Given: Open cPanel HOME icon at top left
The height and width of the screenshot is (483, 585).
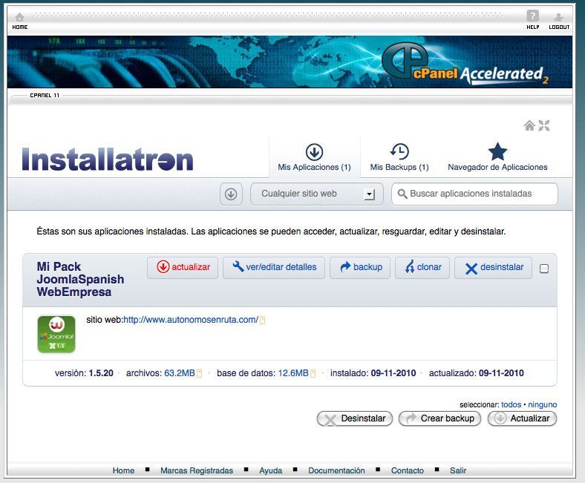Looking at the screenshot, I should 20,17.
